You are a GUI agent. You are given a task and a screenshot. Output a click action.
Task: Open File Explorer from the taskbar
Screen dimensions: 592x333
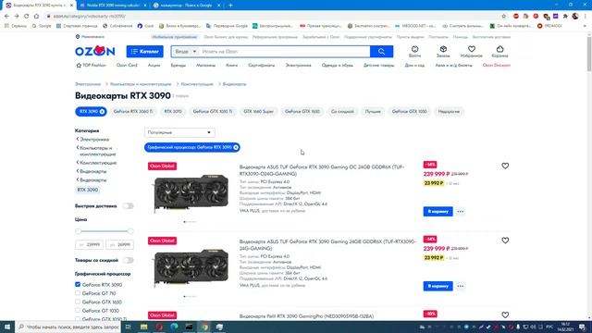pyautogui.click(x=144, y=327)
